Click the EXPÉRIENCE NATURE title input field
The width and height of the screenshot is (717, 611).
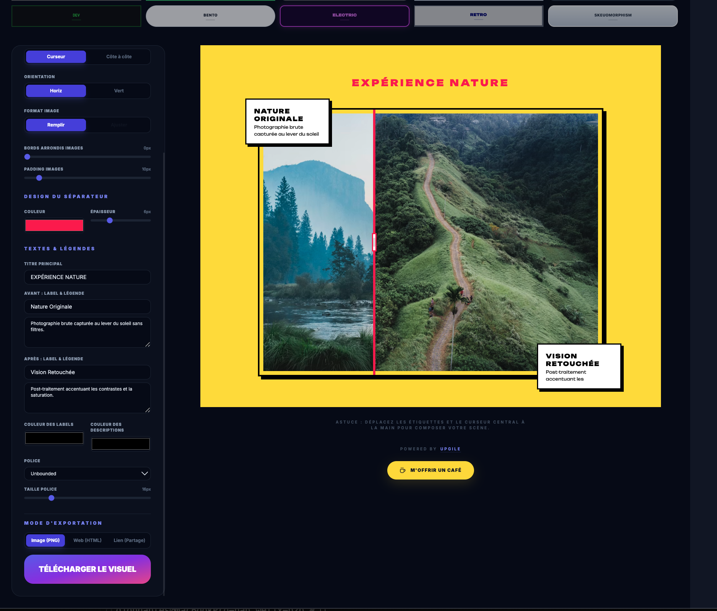[87, 277]
